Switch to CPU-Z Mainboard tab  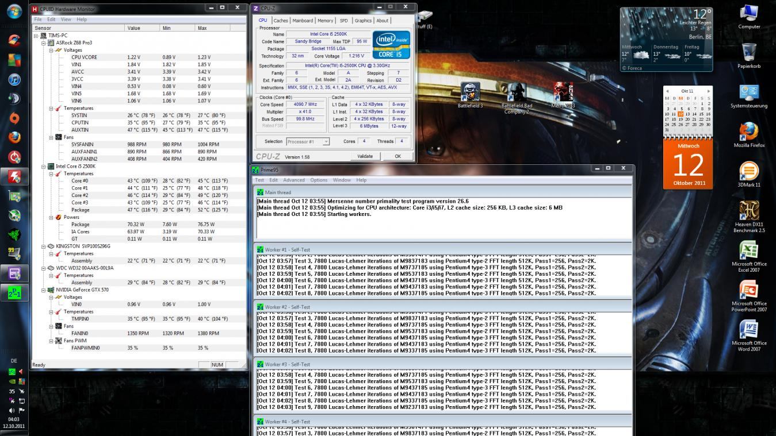click(303, 21)
